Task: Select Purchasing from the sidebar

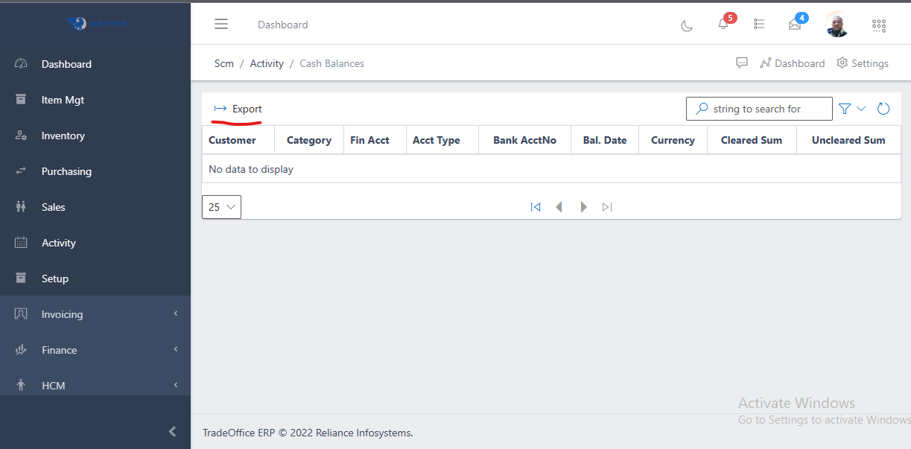Action: coord(66,171)
